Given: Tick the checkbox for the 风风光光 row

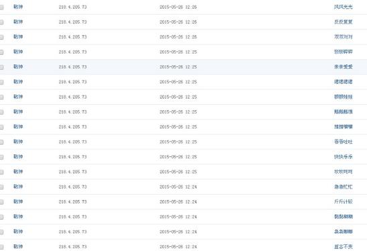Looking at the screenshot, I should [1, 7].
